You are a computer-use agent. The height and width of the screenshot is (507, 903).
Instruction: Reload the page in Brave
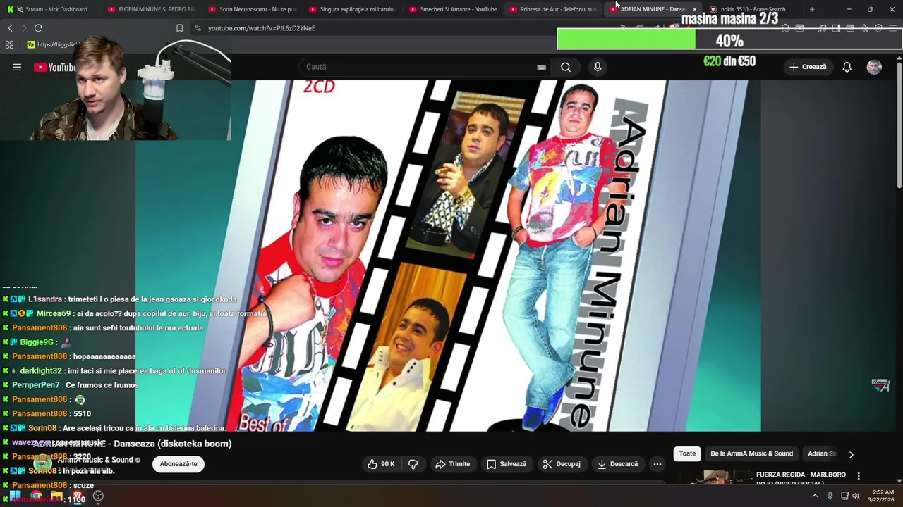[38, 28]
